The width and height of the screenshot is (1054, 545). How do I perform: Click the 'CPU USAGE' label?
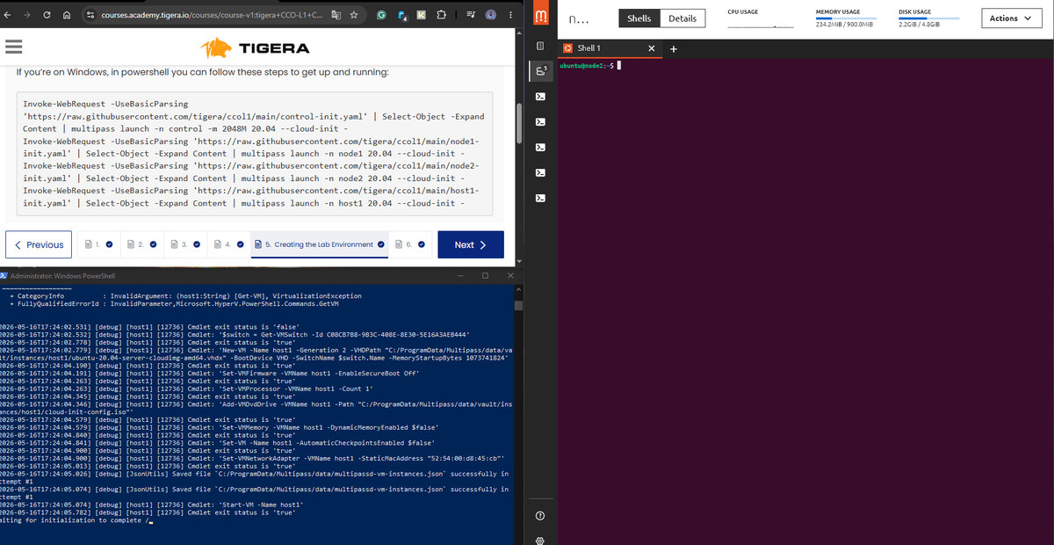coord(743,11)
